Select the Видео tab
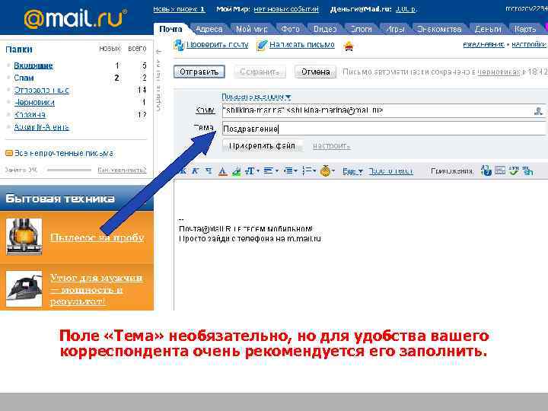This screenshot has width=548, height=411. (x=325, y=29)
